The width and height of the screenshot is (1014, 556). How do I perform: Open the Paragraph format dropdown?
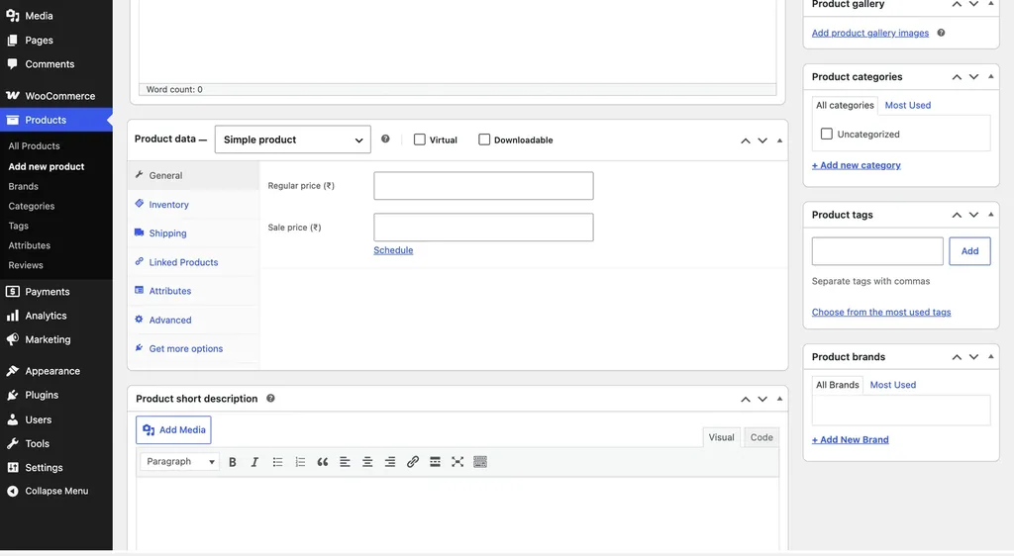point(180,462)
